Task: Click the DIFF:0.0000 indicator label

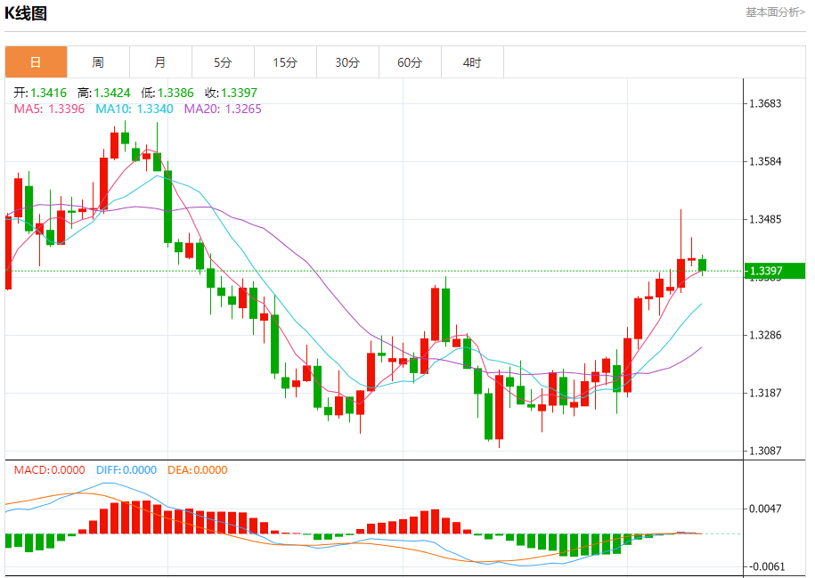Action: [x=126, y=470]
